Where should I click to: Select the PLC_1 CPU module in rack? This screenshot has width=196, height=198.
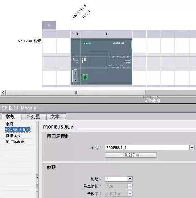(x=106, y=61)
